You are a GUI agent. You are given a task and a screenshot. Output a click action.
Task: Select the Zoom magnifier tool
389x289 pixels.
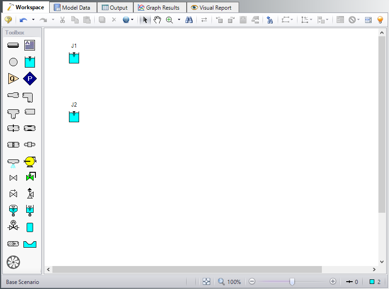click(x=170, y=20)
